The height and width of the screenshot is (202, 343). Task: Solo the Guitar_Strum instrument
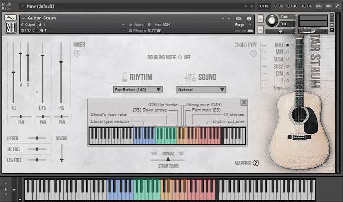click(260, 19)
